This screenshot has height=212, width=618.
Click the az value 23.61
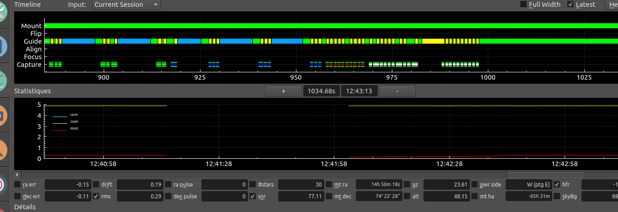[x=446, y=185]
